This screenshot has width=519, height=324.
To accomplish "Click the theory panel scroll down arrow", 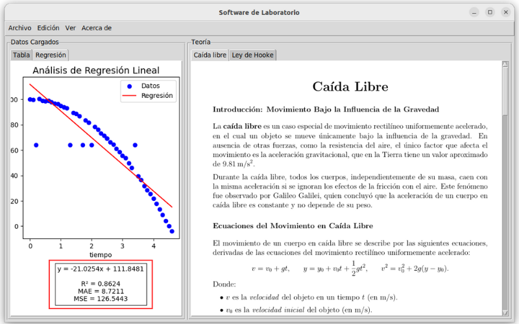I will 505,312.
